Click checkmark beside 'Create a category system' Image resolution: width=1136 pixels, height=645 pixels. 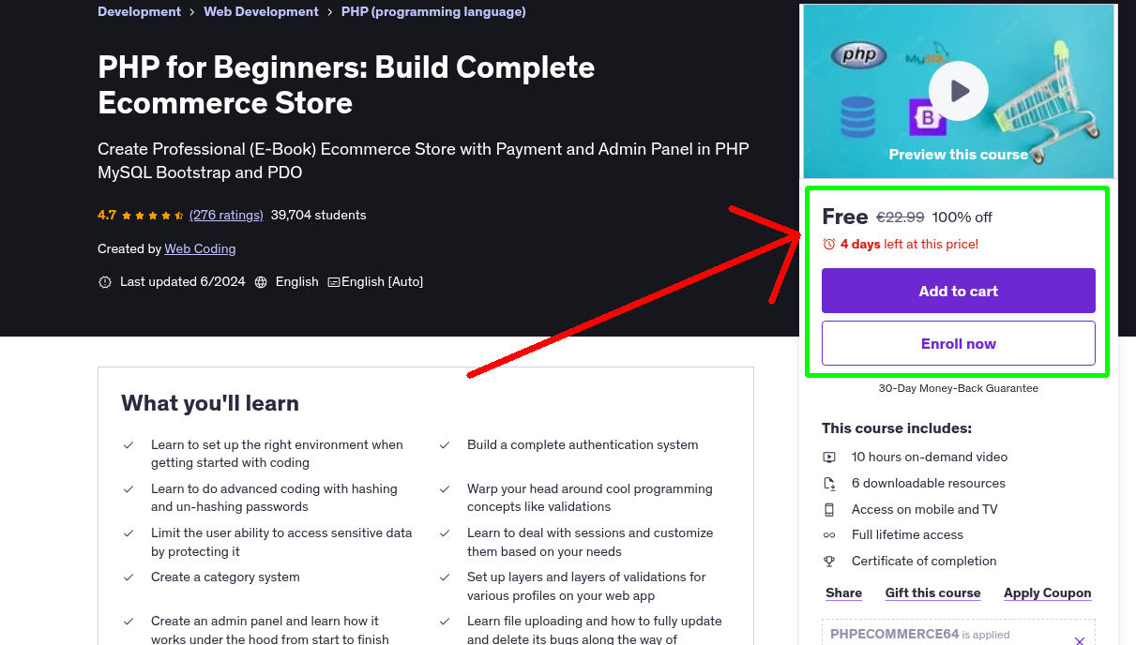coord(129,577)
